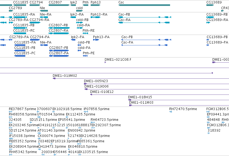This screenshot has width=229, height=156.
Task: Select the DME1-021C08.F small arrow marker
Action: point(105,62)
